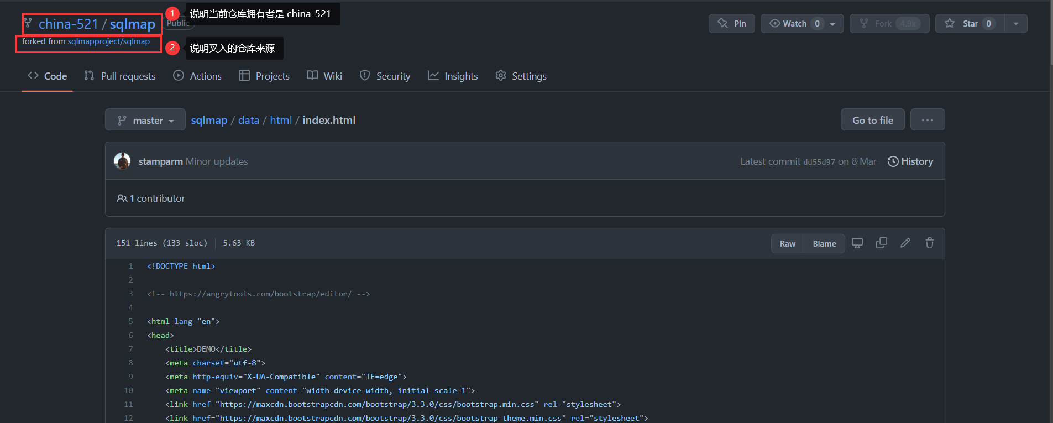The image size is (1053, 423).
Task: Open repository Settings tab
Action: [521, 76]
